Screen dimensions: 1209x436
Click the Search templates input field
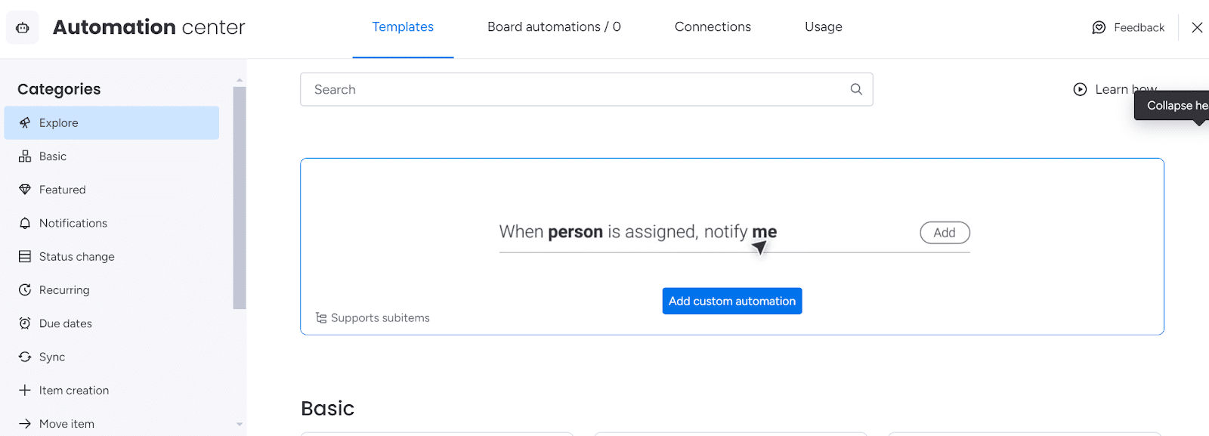click(586, 89)
